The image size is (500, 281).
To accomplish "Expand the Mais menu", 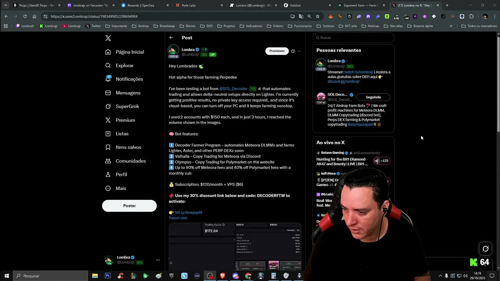I will click(x=116, y=188).
